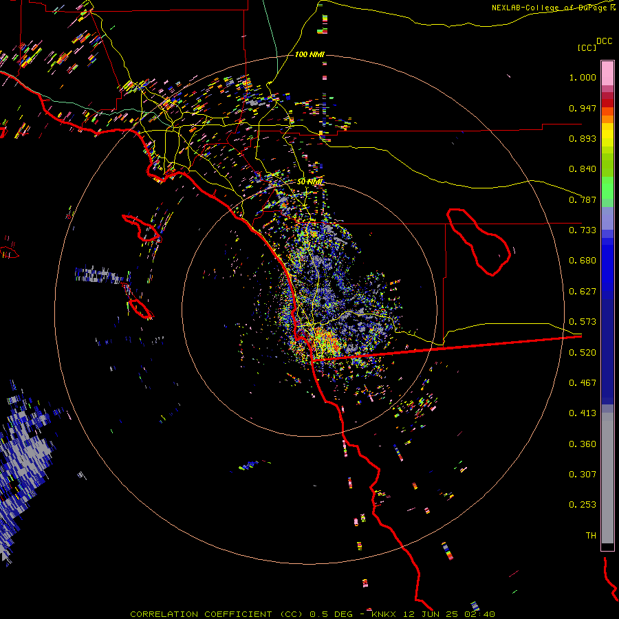Click the pink top segment of the color bar

pyautogui.click(x=607, y=73)
